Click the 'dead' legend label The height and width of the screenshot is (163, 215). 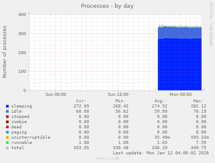[x=16, y=127]
